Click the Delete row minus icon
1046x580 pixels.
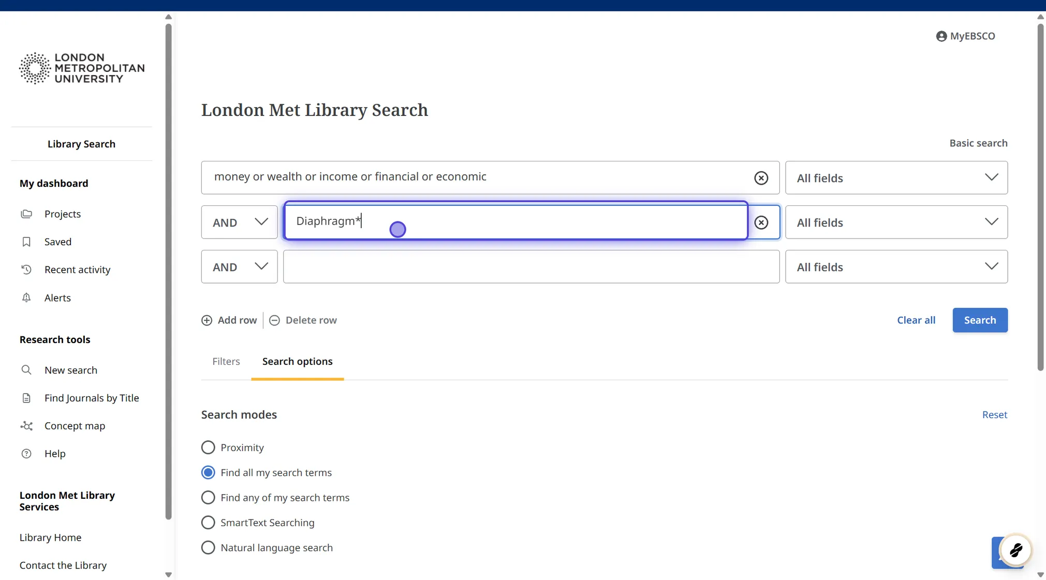click(x=274, y=320)
